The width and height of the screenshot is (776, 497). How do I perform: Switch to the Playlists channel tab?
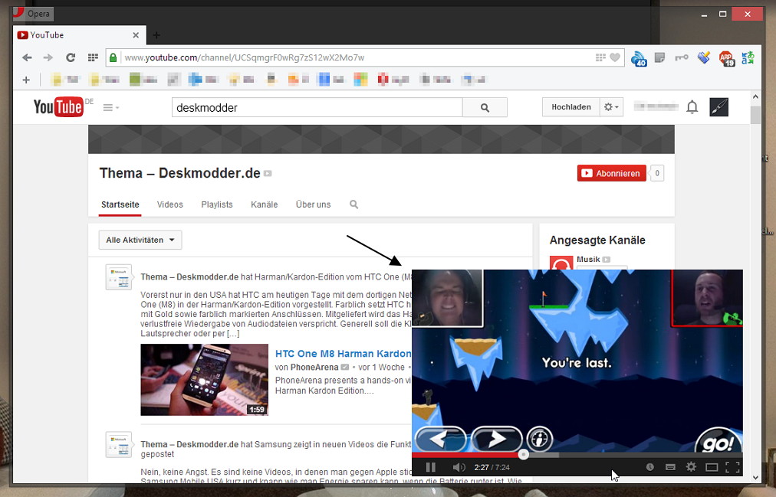point(217,204)
